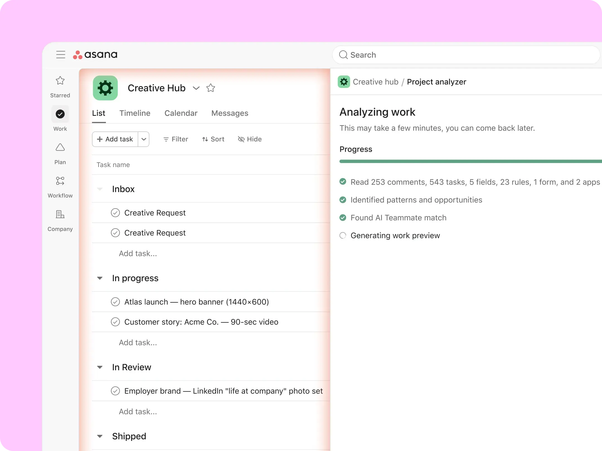Click the Read 253 comments completed check
Viewport: 602px width, 451px height.
343,182
